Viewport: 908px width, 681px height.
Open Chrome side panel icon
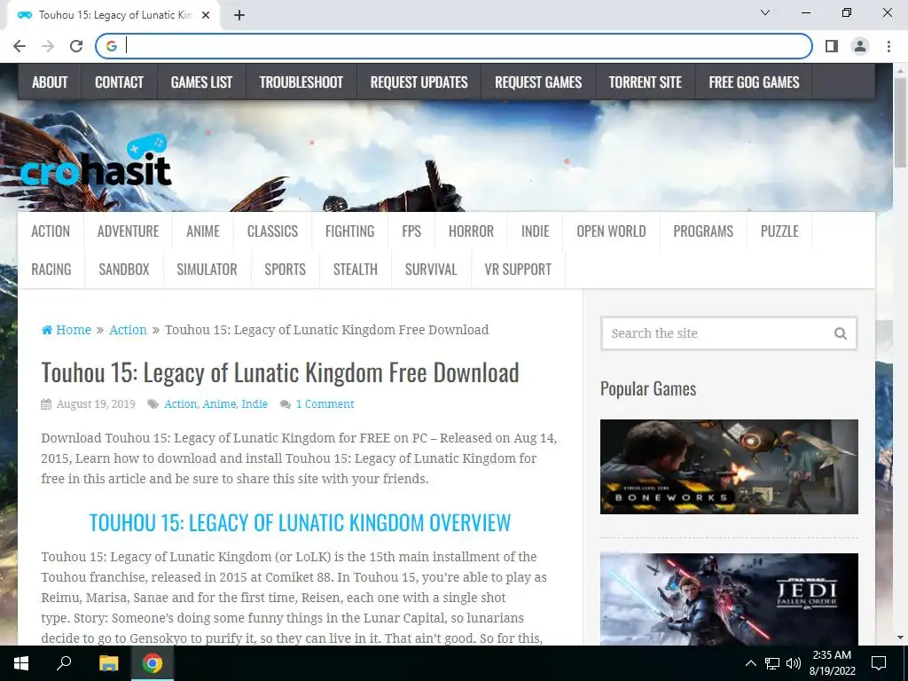click(832, 46)
